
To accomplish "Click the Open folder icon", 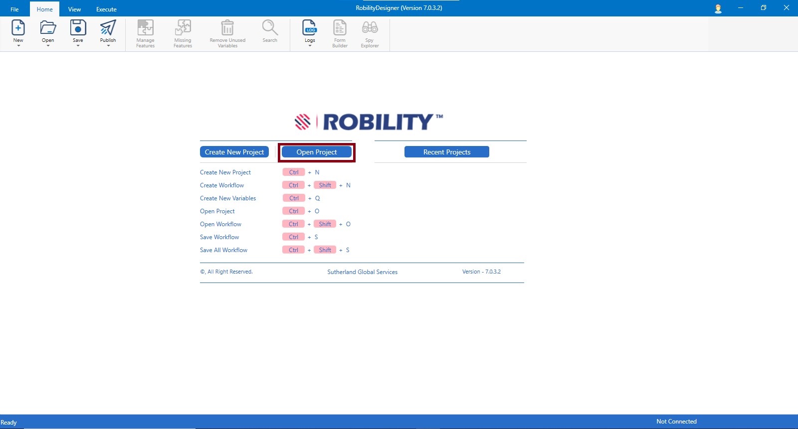I will coord(48,27).
